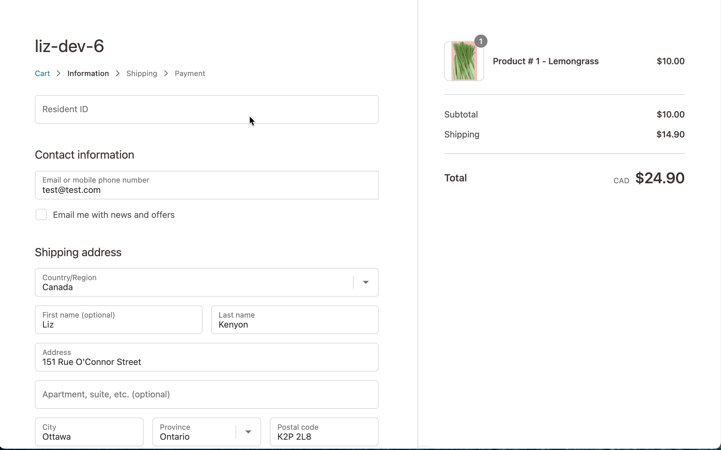The image size is (721, 450).
Task: Click the $10.00 subtotal amount
Action: [x=671, y=115]
